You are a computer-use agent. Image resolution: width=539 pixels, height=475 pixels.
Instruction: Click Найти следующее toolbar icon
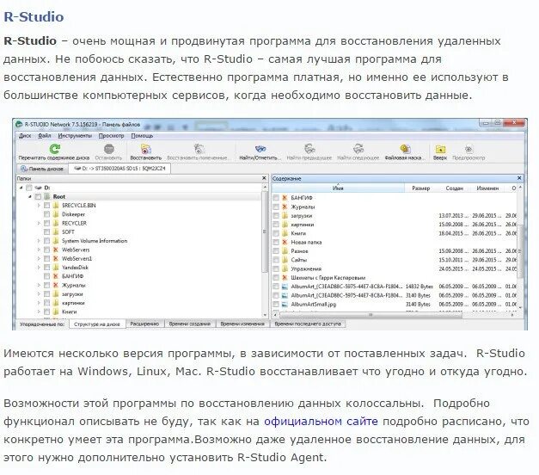[358, 149]
